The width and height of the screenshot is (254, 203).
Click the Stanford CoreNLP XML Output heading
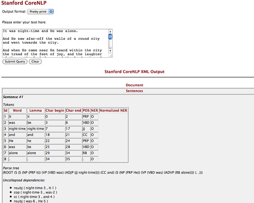click(134, 72)
